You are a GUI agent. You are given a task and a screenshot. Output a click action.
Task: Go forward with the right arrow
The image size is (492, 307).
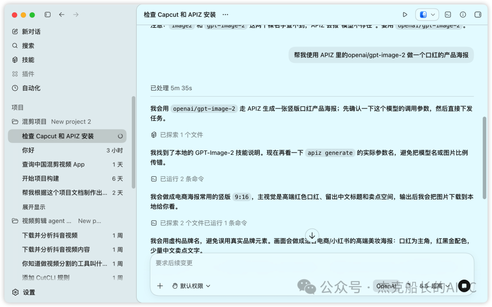click(x=76, y=15)
